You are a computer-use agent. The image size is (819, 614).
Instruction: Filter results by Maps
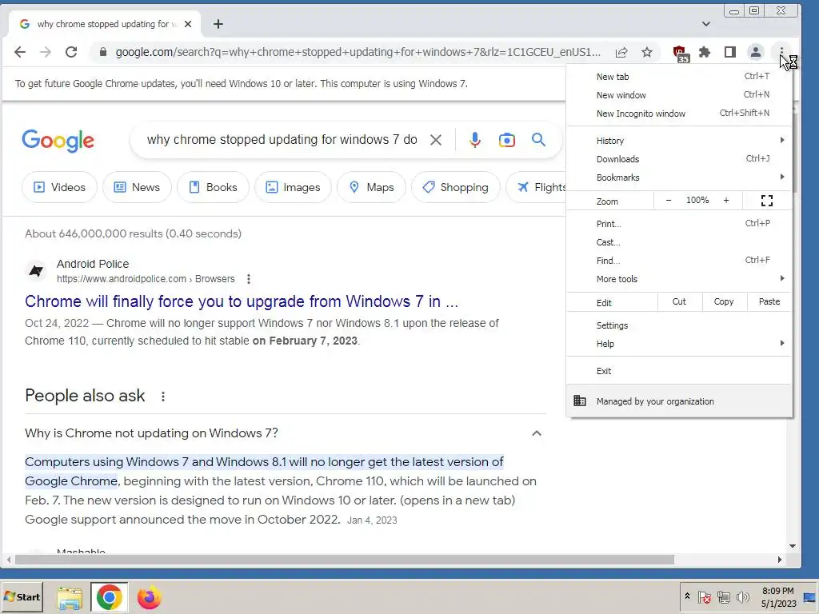[x=371, y=187]
